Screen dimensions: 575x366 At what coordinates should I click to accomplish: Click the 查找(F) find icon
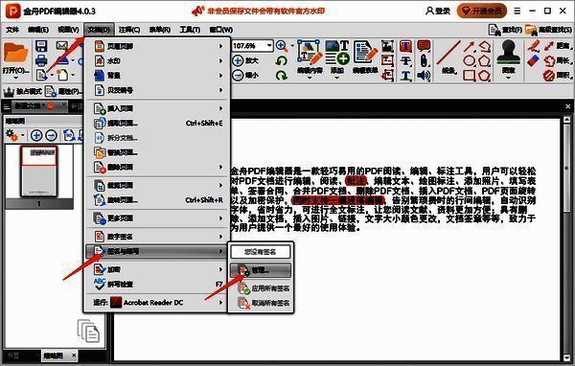pos(505,30)
